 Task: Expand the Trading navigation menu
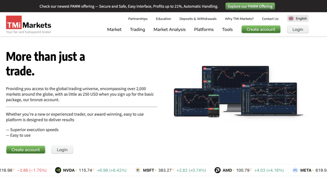(137, 29)
